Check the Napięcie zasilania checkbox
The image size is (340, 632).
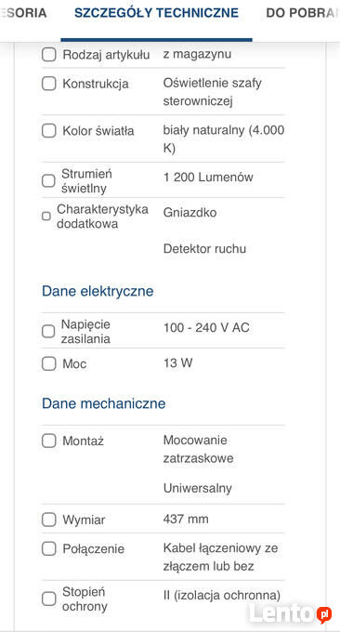pos(48,331)
